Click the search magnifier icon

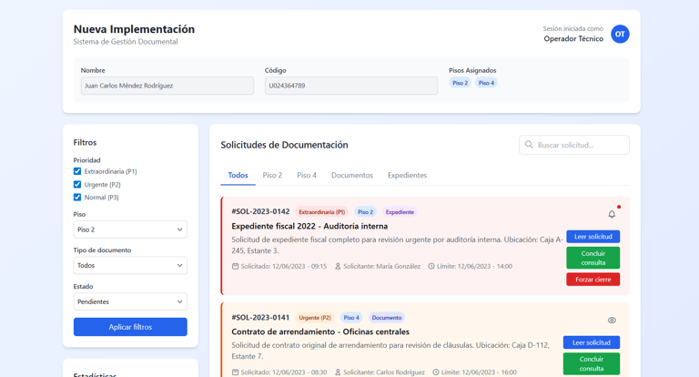(529, 145)
